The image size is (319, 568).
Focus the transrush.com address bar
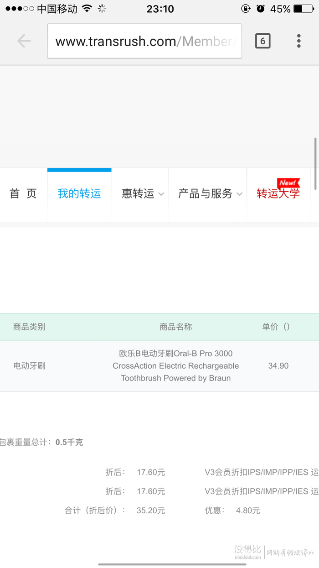coord(144,41)
